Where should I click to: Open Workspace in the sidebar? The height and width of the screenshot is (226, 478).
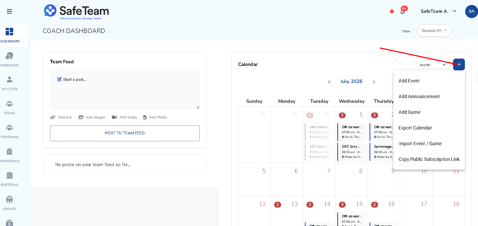click(x=9, y=155)
